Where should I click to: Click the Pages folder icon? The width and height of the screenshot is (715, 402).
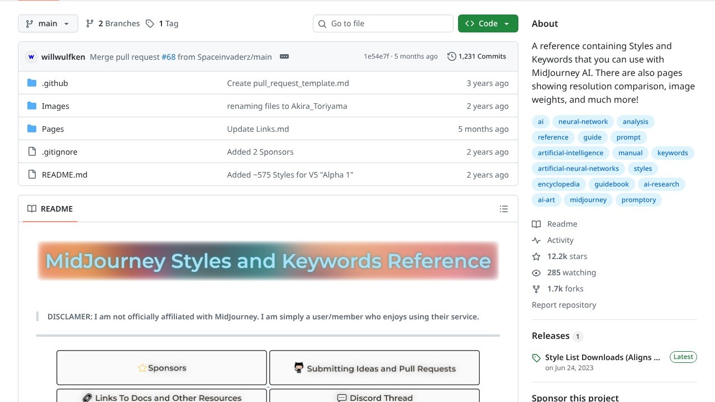[32, 129]
